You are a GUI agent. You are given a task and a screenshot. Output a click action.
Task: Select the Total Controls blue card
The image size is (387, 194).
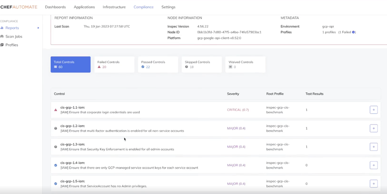[x=71, y=65]
